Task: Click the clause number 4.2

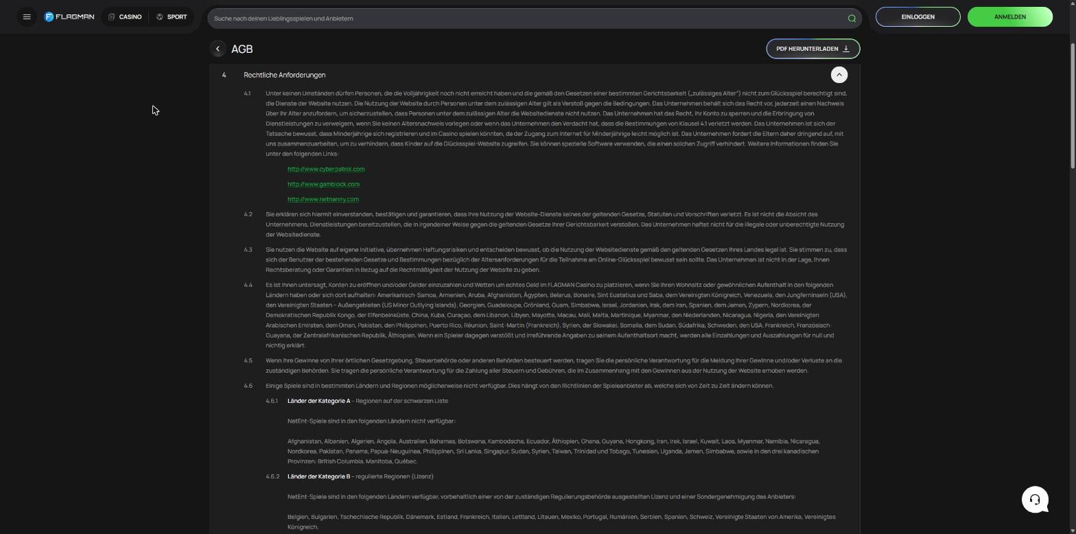Action: click(248, 214)
